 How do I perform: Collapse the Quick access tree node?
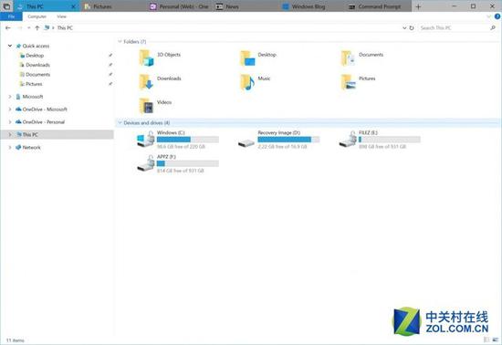[x=10, y=46]
